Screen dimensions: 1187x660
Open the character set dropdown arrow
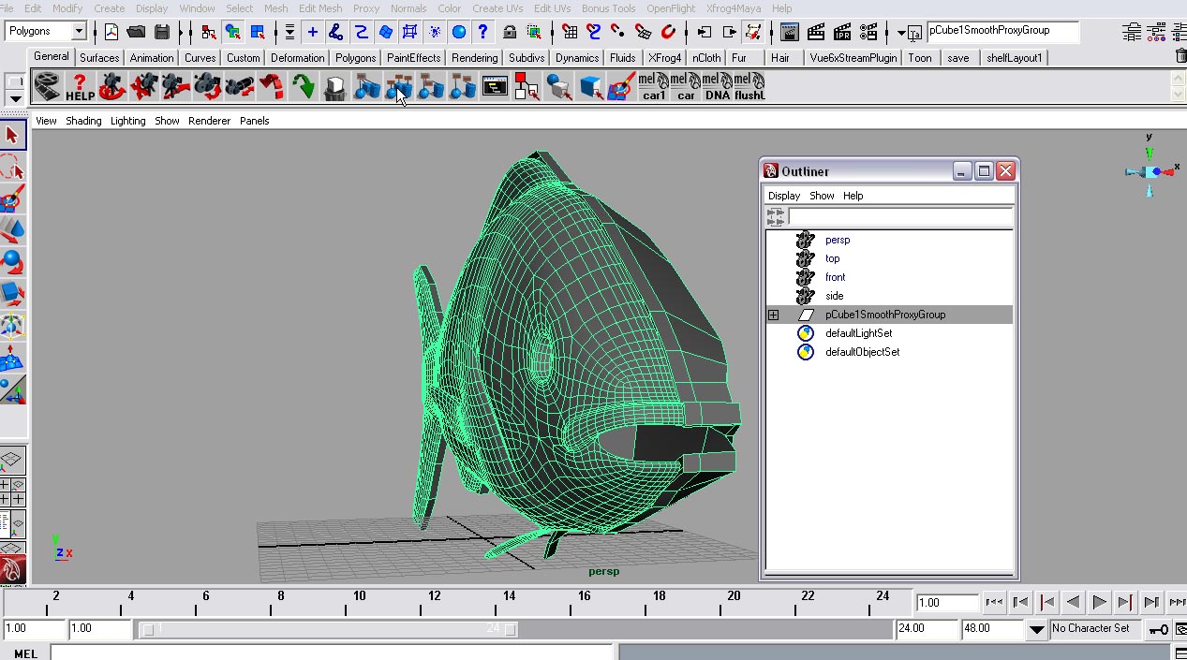click(1036, 629)
